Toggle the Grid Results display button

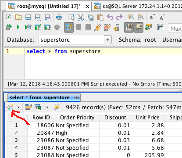click(x=129, y=27)
